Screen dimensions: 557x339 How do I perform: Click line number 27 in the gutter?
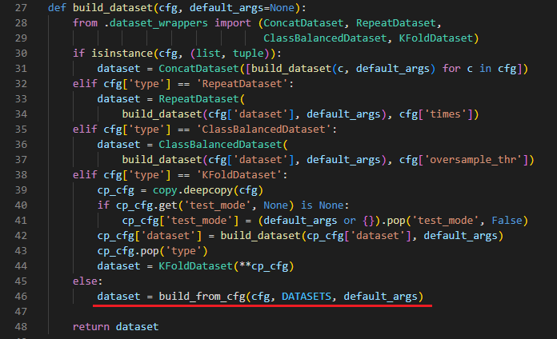(x=21, y=8)
